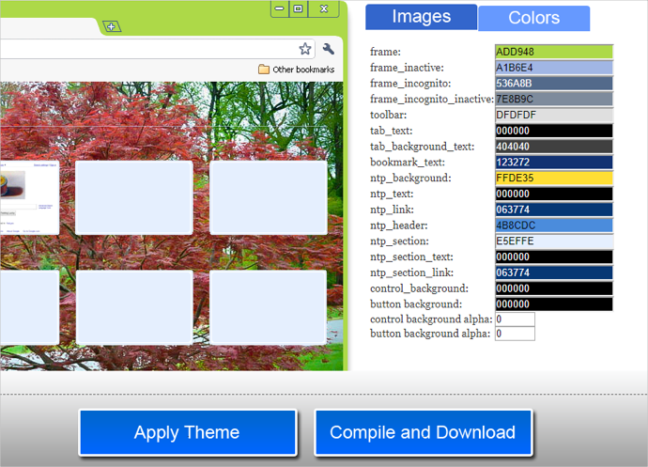This screenshot has width=648, height=467.
Task: Edit the toolbar color field DFDFDF
Action: click(x=553, y=115)
